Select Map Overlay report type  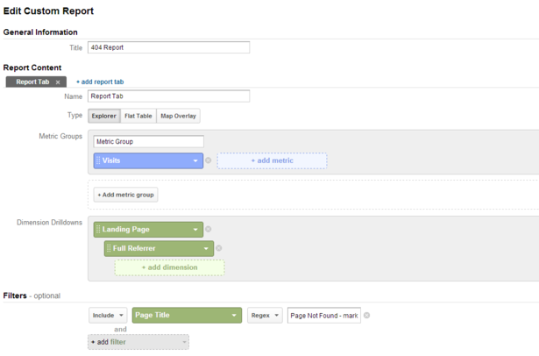[x=179, y=116]
